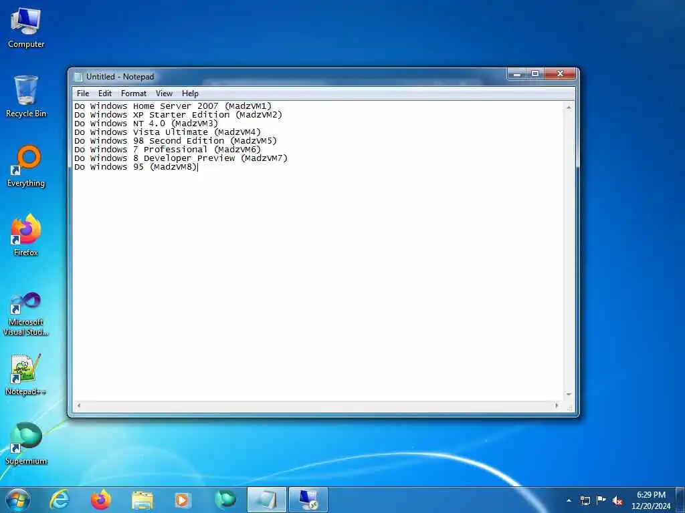This screenshot has width=685, height=513.
Task: Open the File menu in Notepad
Action: [x=82, y=94]
